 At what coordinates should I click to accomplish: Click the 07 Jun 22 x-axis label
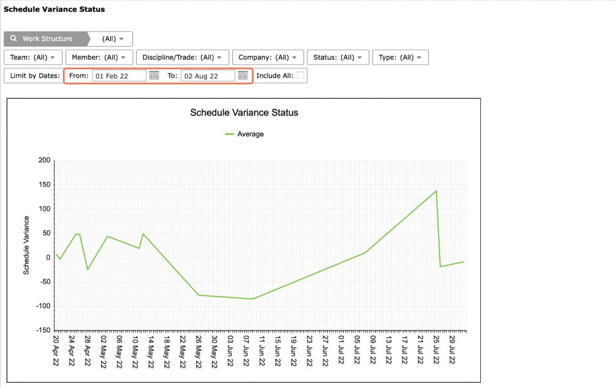246,351
